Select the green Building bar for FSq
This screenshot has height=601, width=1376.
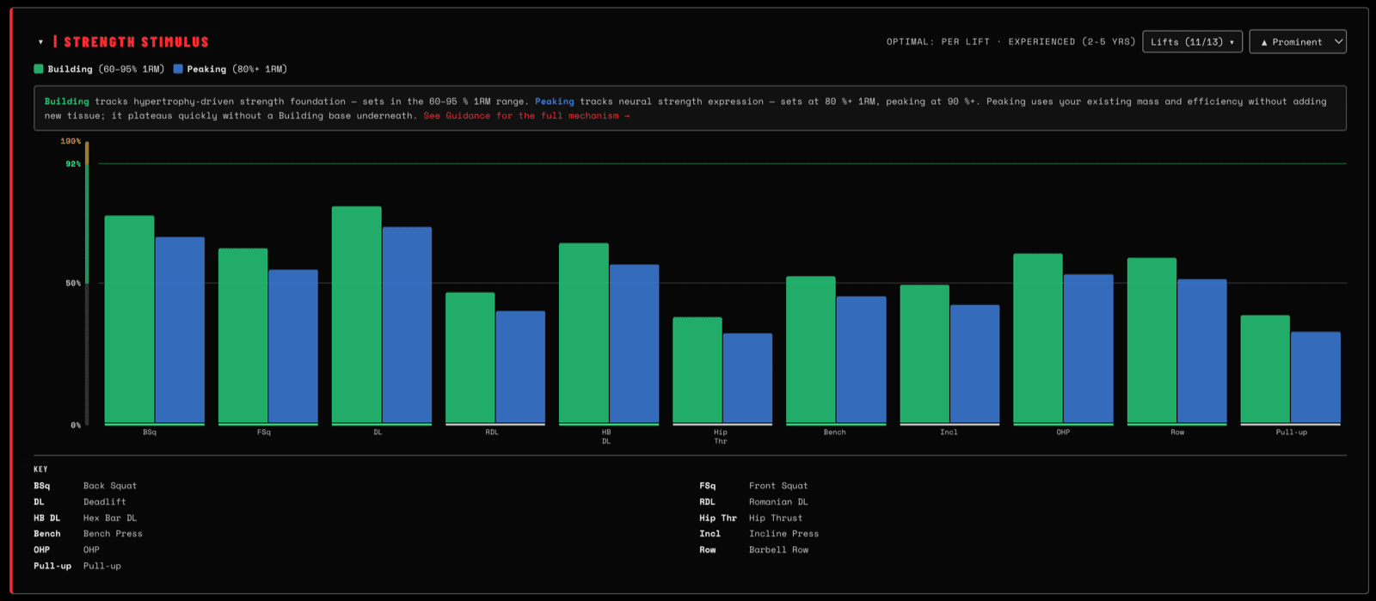(243, 336)
